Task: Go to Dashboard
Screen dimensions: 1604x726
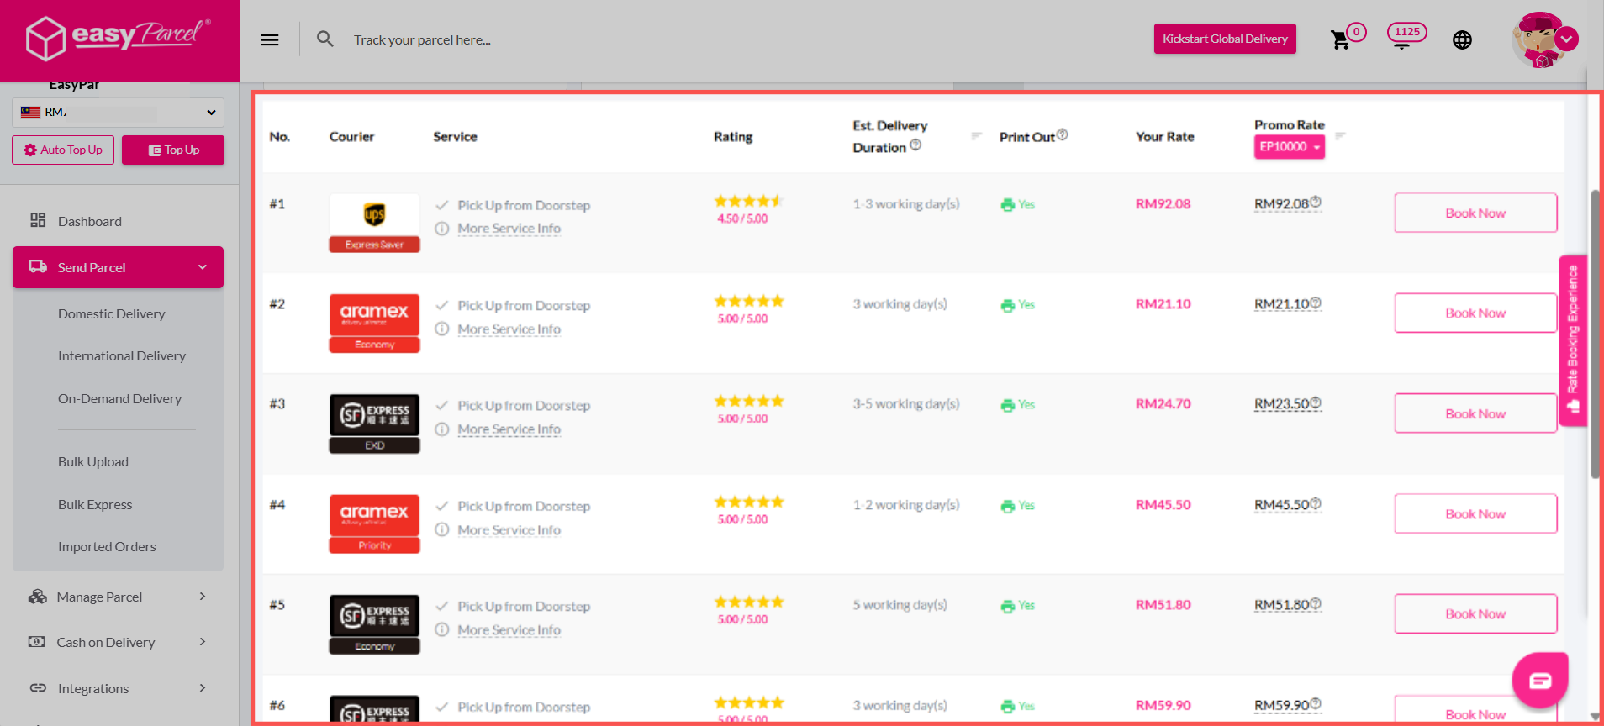Action: (x=90, y=221)
